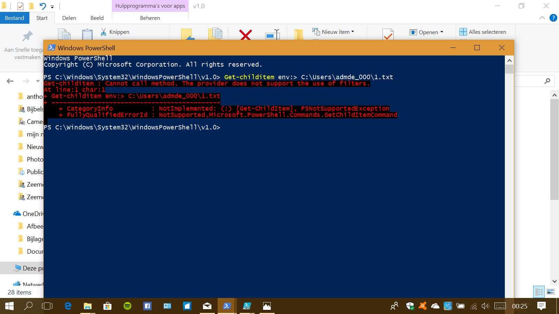Open the Nieuw item dropdown
The height and width of the screenshot is (314, 559).
point(333,32)
